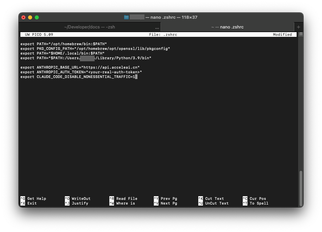Image resolution: width=322 pixels, height=232 pixels.
Task: Click the ANTHROPIC_AUTH_TOKEN export line
Action: tap(81, 72)
